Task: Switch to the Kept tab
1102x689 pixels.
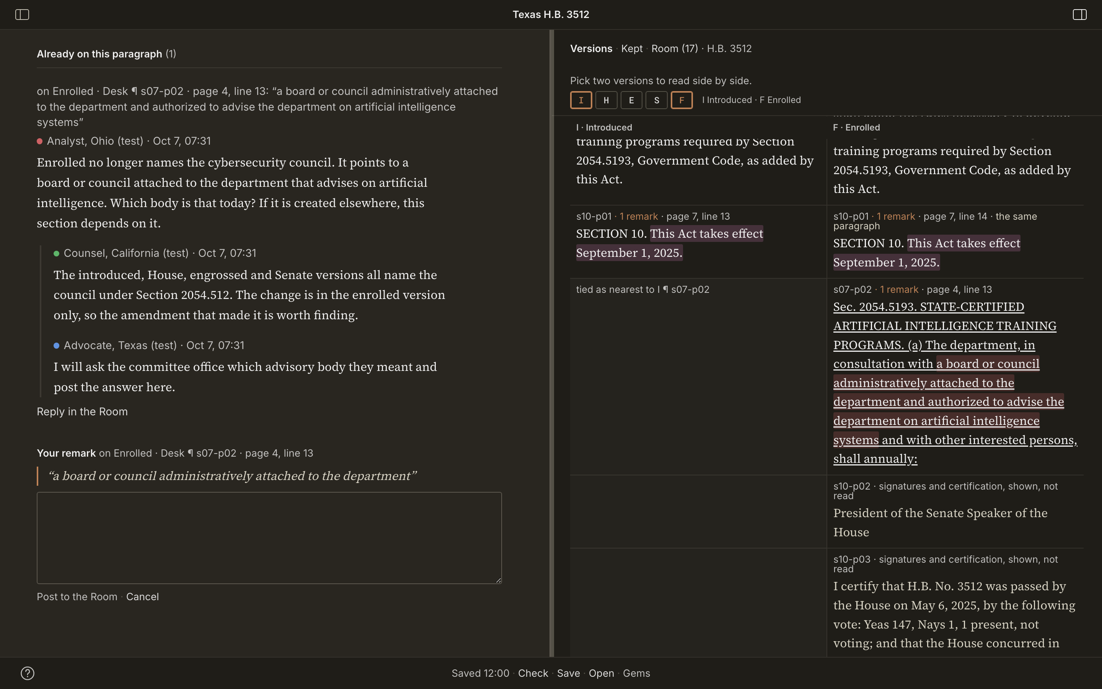Action: pos(632,49)
